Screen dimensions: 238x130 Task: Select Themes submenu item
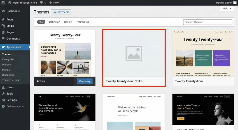point(7,54)
